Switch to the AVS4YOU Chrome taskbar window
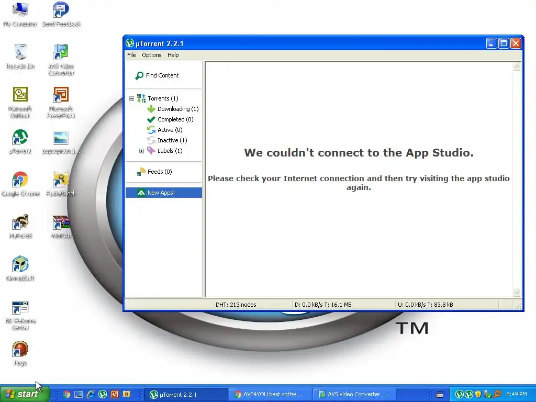Screen dimensions: 536x402 (271, 395)
